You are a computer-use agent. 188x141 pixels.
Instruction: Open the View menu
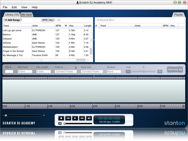click(x=24, y=7)
